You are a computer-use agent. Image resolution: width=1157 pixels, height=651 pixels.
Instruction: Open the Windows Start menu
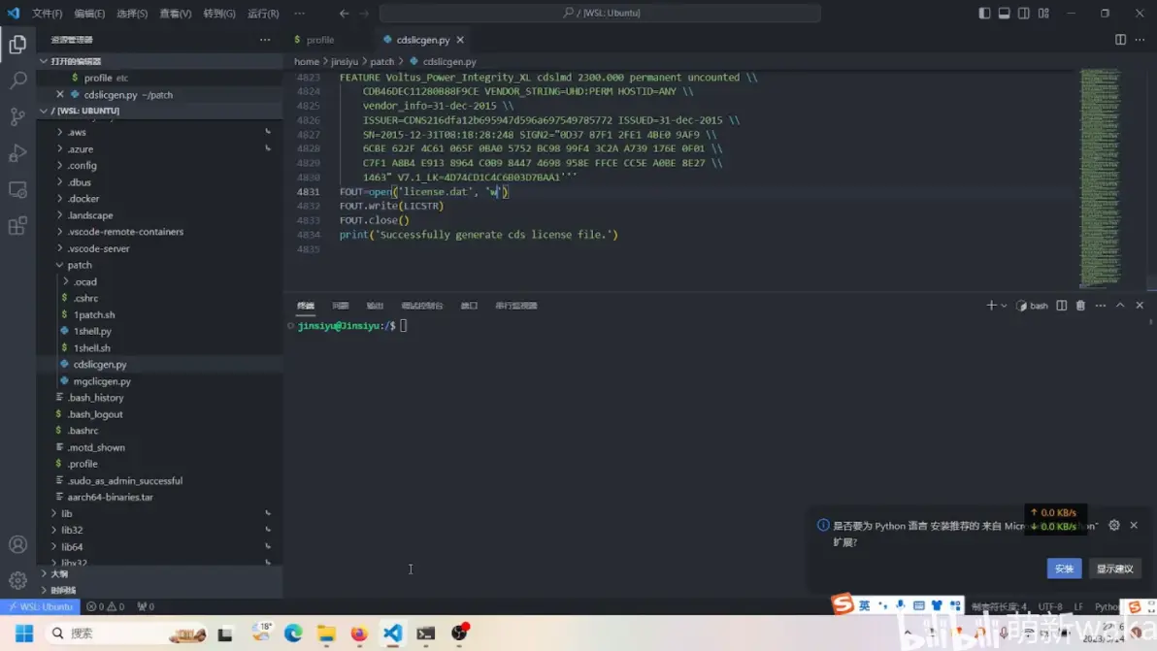(24, 634)
